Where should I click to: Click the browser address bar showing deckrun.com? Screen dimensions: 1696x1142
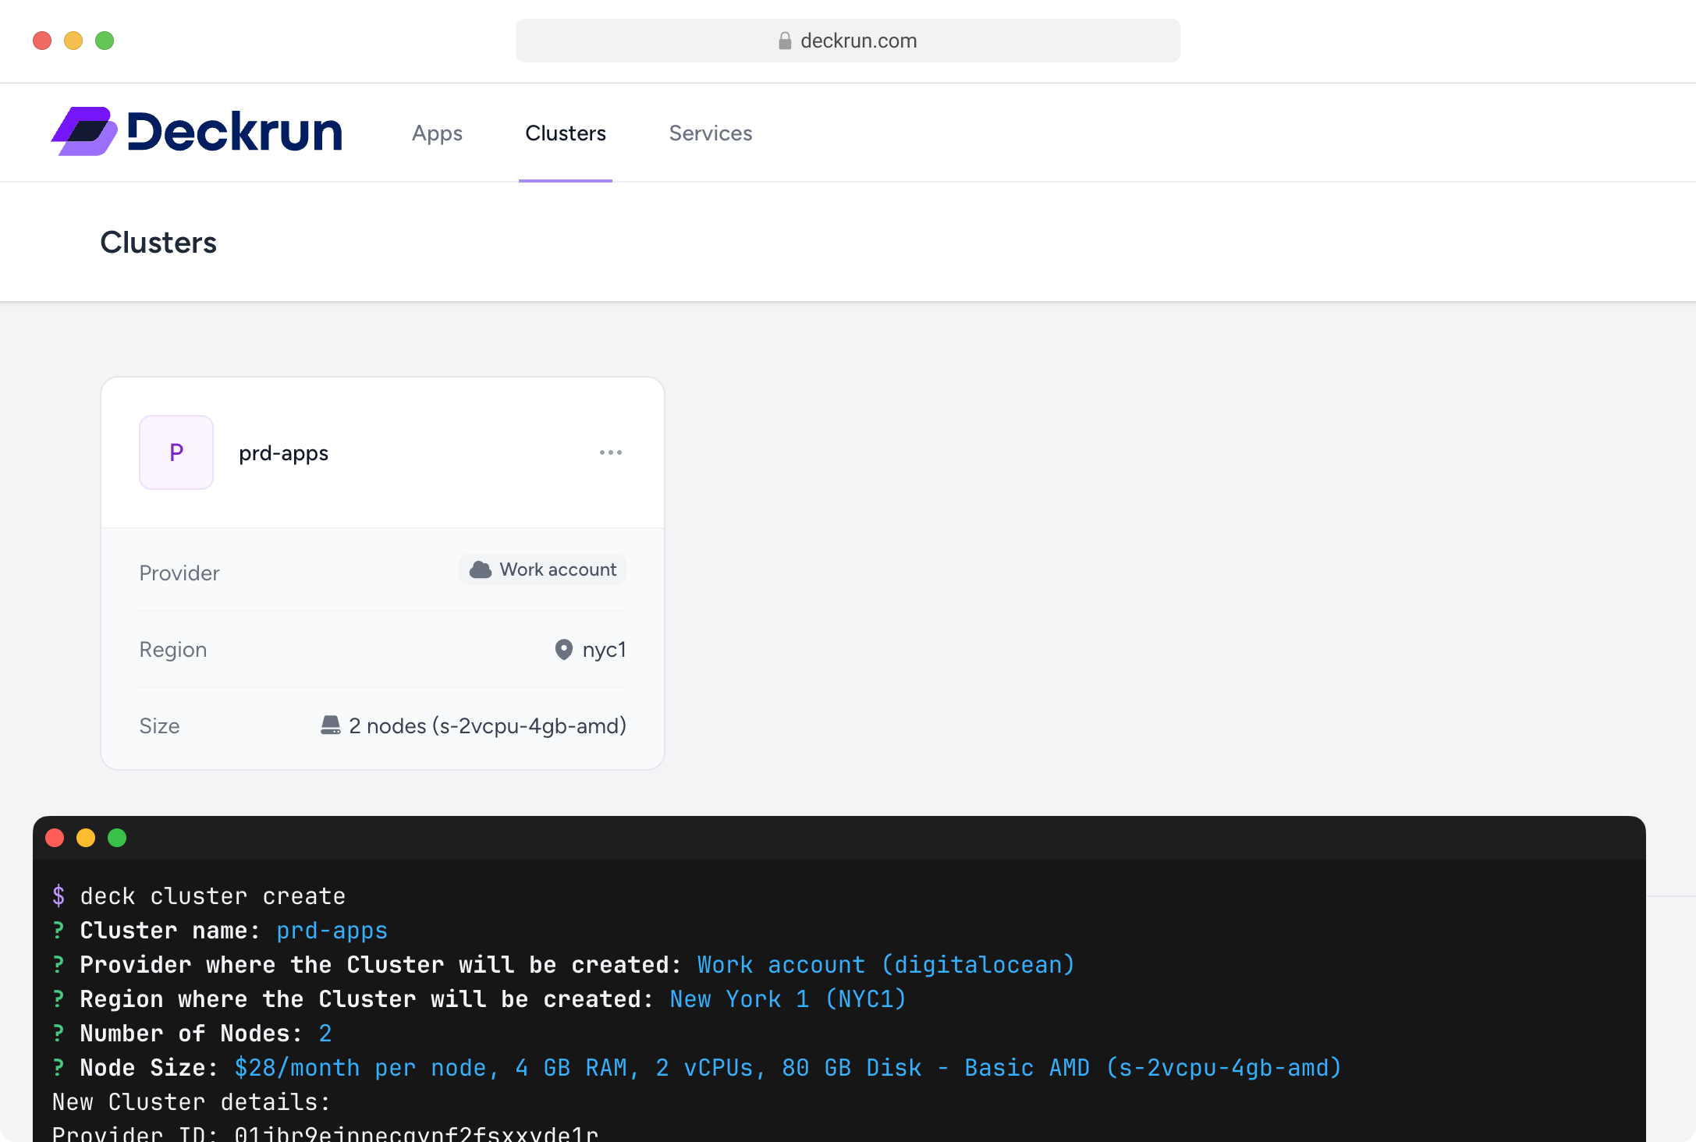click(x=847, y=40)
